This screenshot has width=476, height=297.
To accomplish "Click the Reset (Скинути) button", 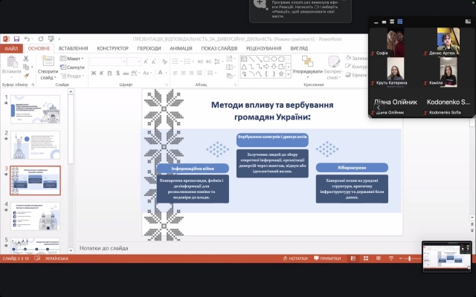I will pos(74,67).
